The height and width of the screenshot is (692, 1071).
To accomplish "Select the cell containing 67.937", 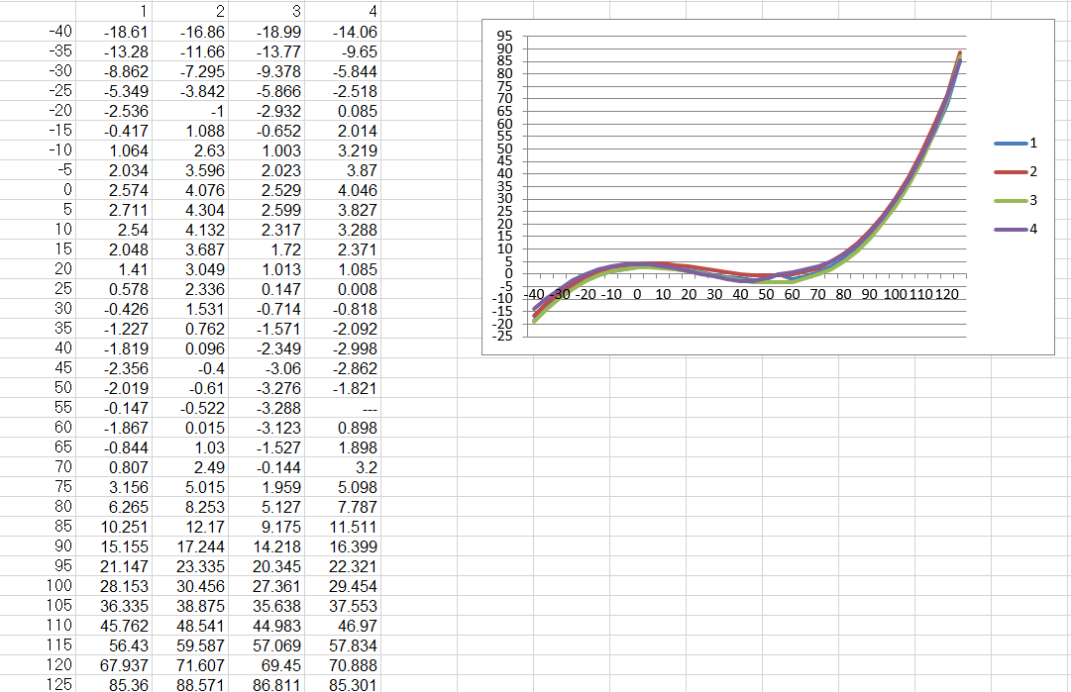I will point(126,664).
